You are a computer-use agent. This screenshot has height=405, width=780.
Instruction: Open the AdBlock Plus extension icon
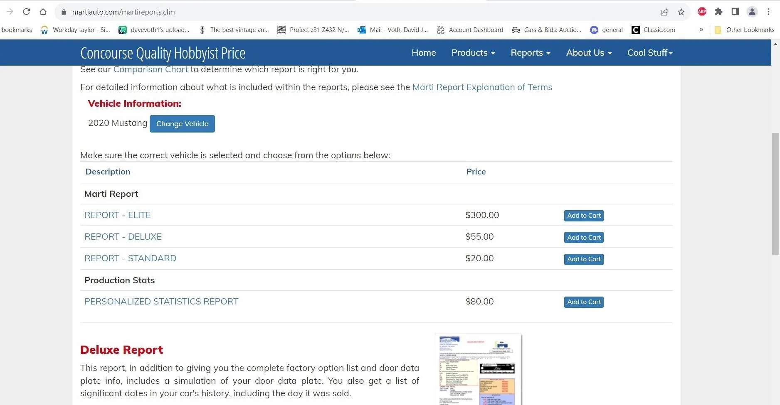(702, 12)
